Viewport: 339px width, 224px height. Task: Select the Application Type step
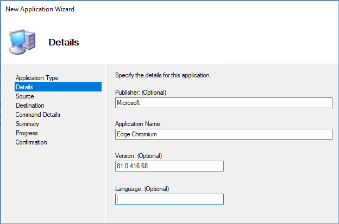pos(37,78)
